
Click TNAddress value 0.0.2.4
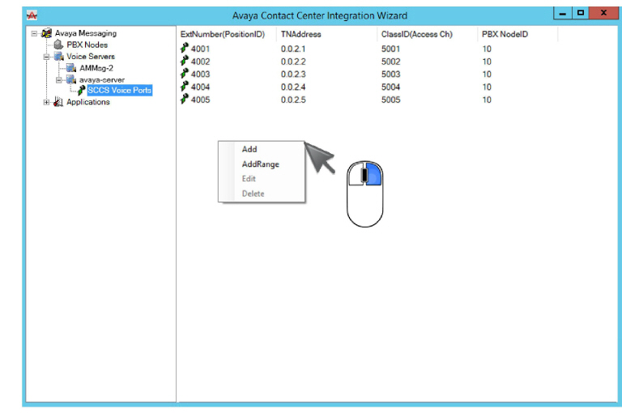(x=293, y=87)
